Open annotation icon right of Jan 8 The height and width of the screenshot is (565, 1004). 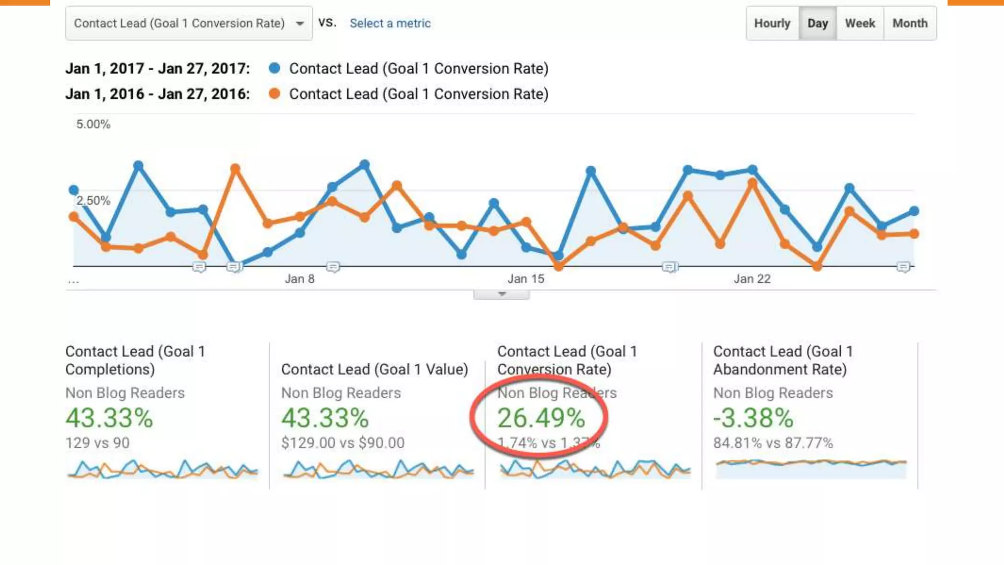point(333,267)
